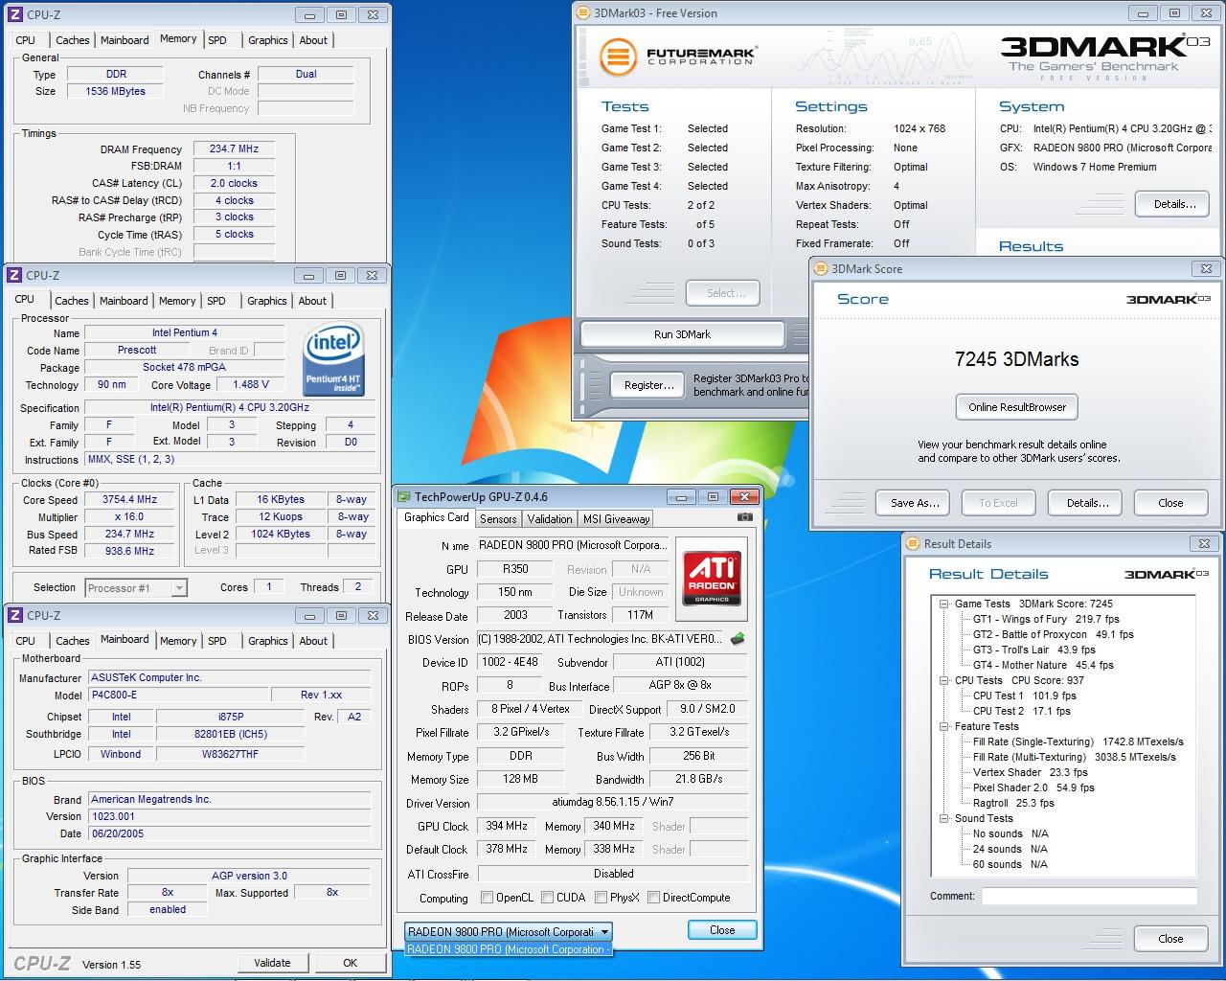Image resolution: width=1226 pixels, height=981 pixels.
Task: Switch to Sensors tab in GPU-Z
Action: coord(498,518)
